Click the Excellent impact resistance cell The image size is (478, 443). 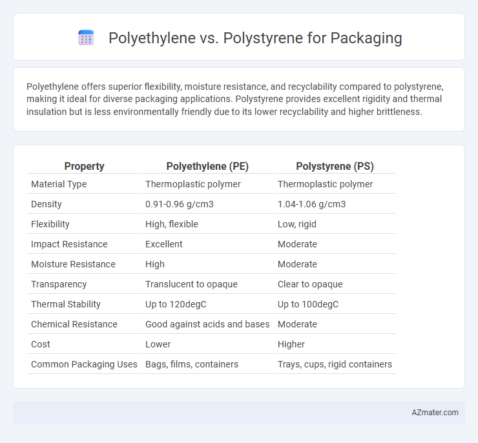pyautogui.click(x=163, y=244)
